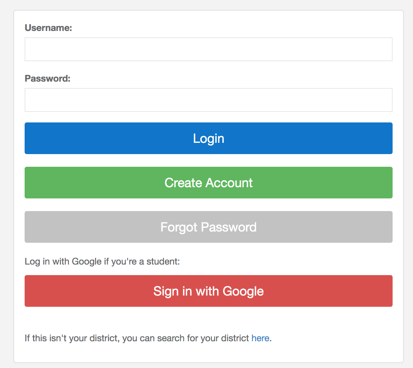The image size is (413, 368).
Task: Follow the "here" district search link
Action: click(260, 338)
